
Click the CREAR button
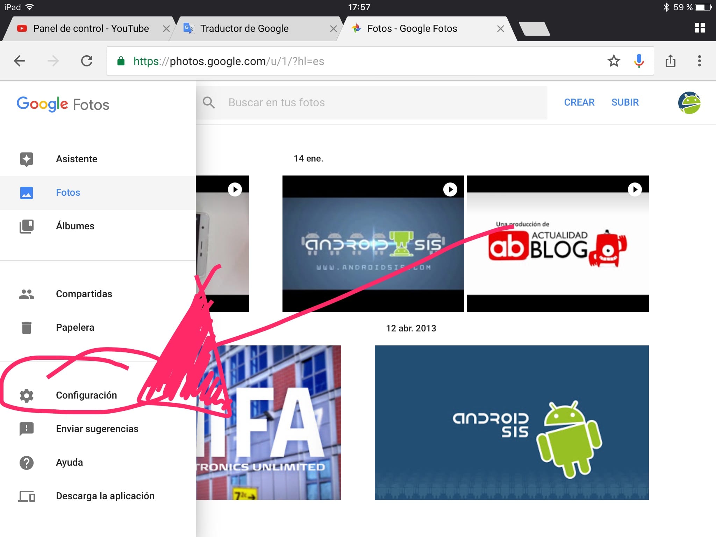click(x=579, y=102)
